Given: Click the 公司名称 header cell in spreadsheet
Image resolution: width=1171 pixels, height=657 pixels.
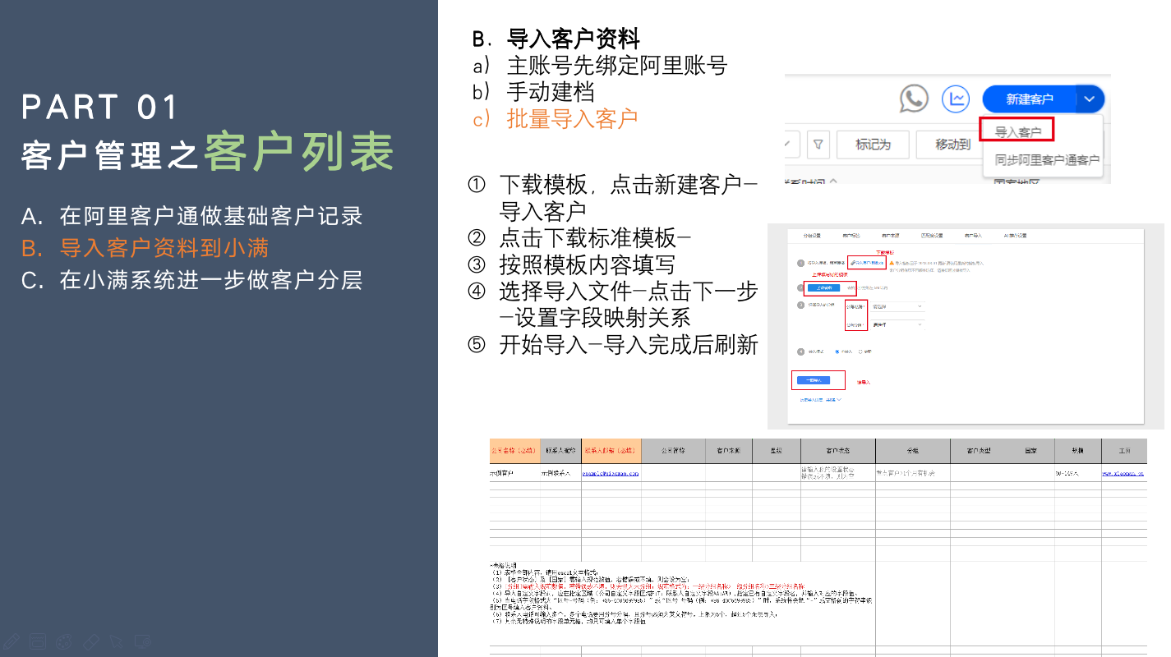Looking at the screenshot, I should coord(514,451).
